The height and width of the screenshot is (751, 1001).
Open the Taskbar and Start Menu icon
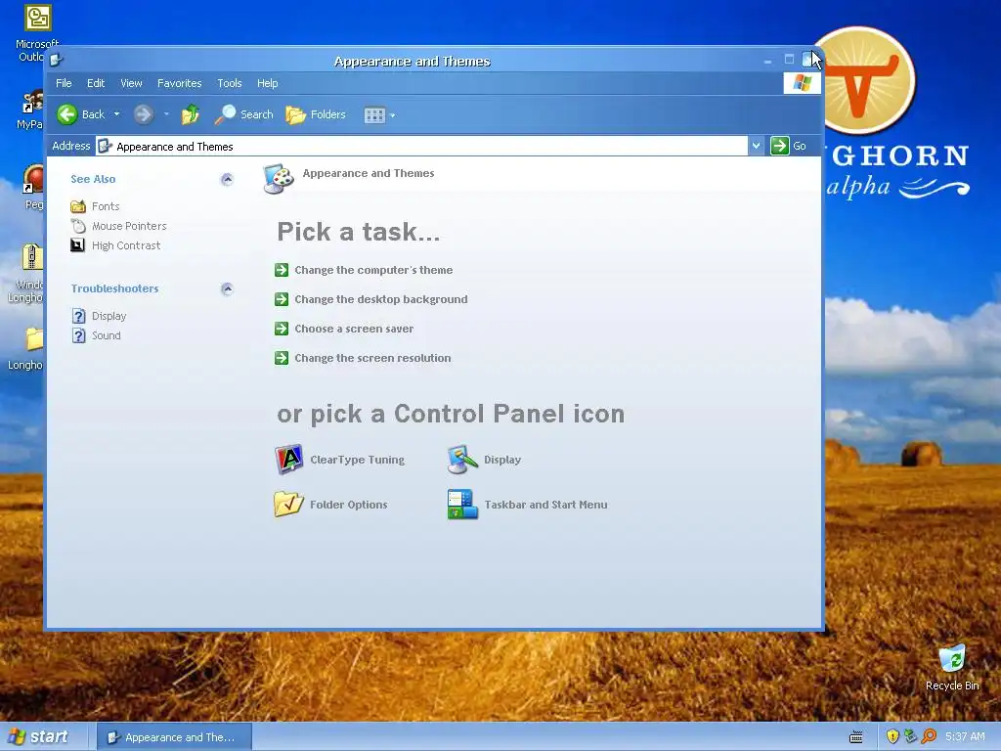tap(462, 504)
